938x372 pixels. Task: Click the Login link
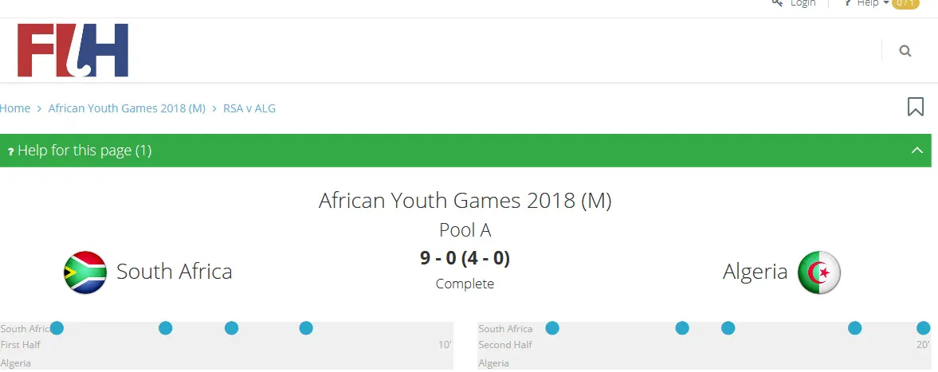tap(803, 3)
